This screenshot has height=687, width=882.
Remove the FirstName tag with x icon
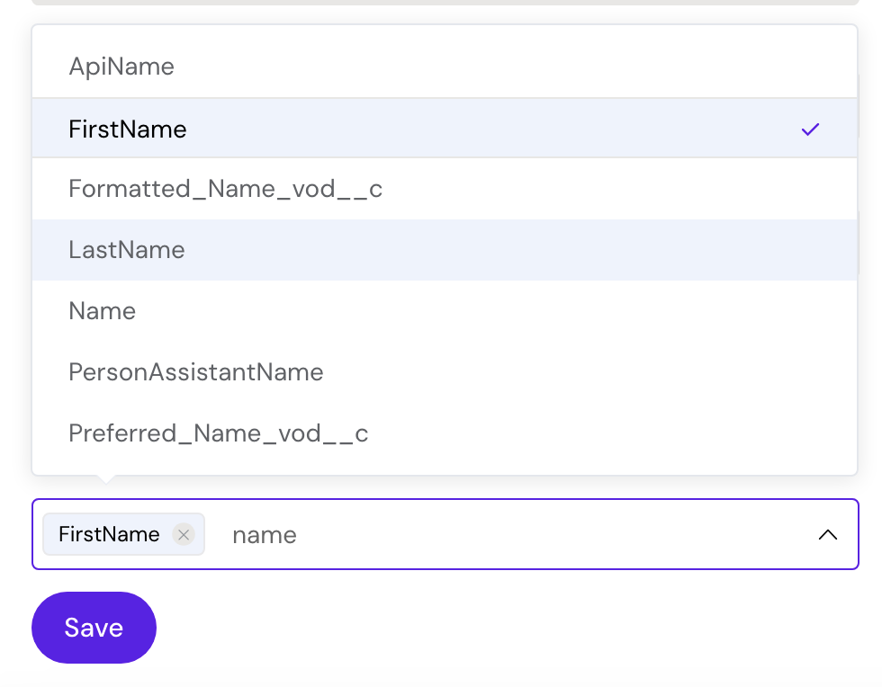184,535
